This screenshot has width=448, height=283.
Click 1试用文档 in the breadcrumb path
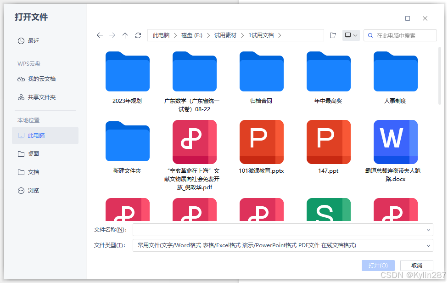click(261, 35)
